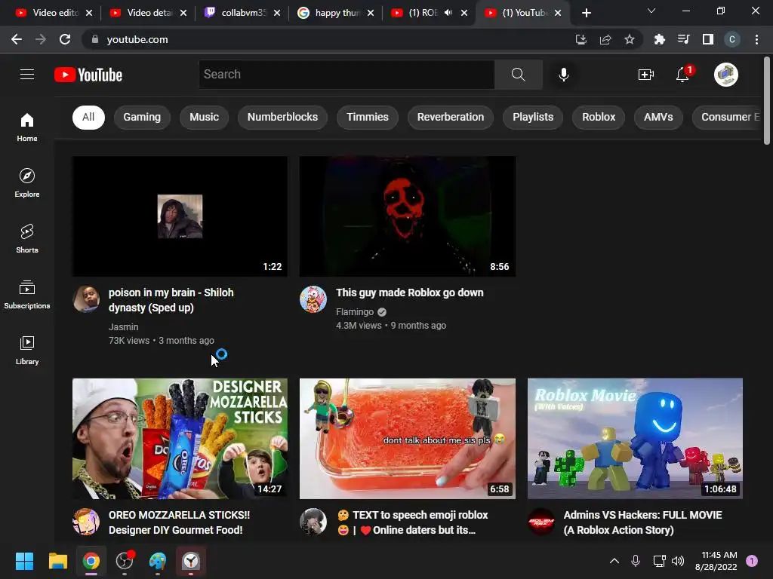Open the Designer Mozzarella Sticks thumbnail

coord(180,439)
